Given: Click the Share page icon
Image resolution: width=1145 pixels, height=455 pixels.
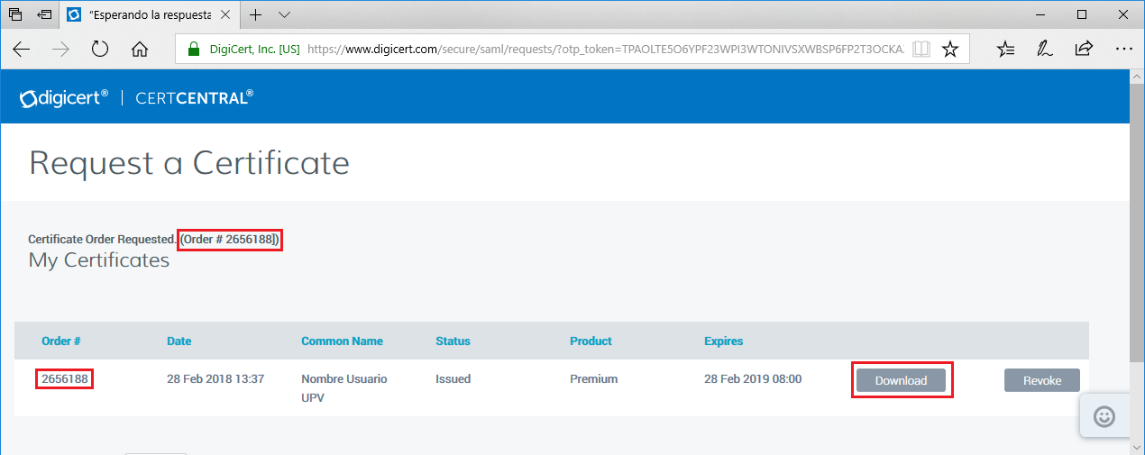Looking at the screenshot, I should (1084, 50).
